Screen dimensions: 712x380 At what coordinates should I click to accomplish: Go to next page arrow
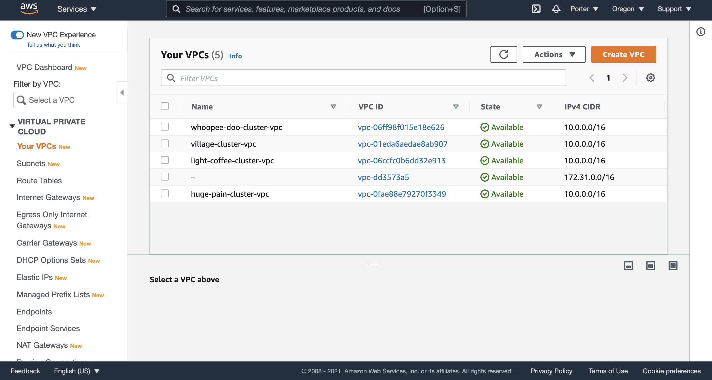625,78
